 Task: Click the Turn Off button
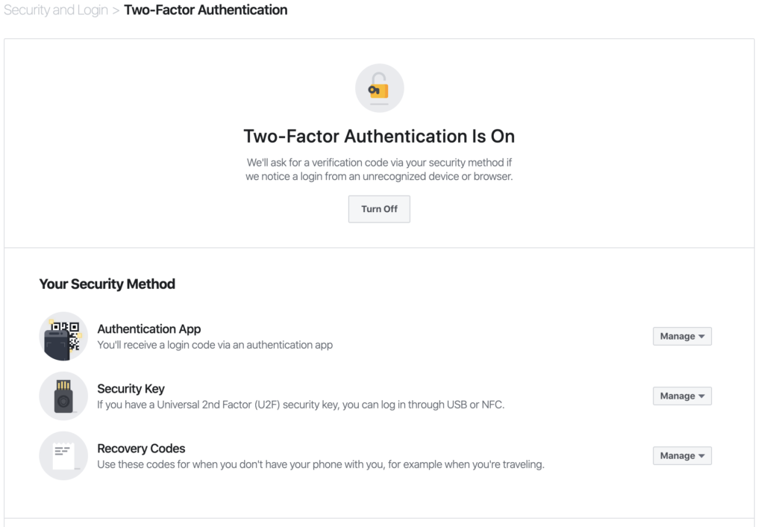[x=379, y=209]
